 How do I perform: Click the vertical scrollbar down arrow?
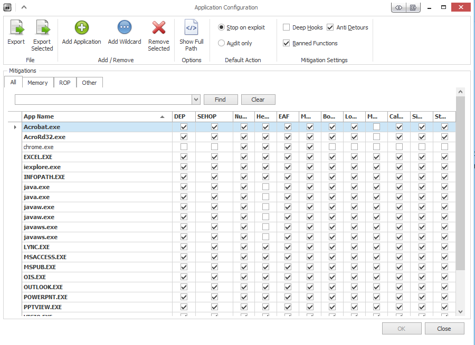[x=460, y=311]
